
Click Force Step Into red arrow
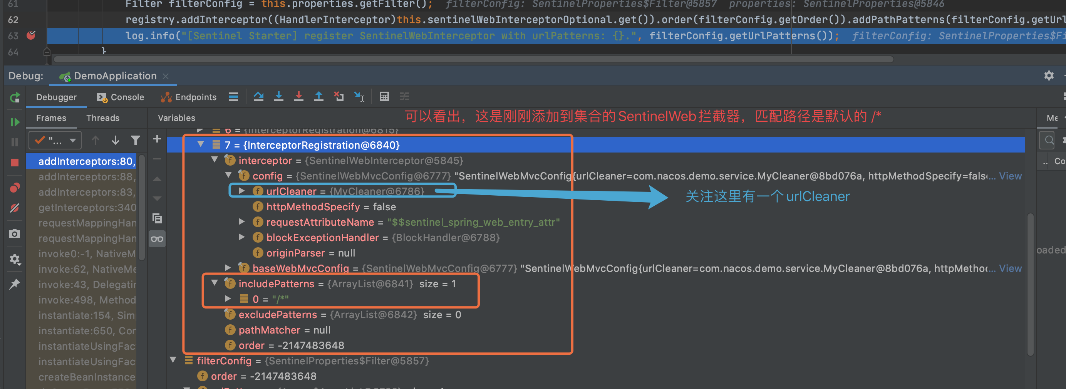click(299, 96)
